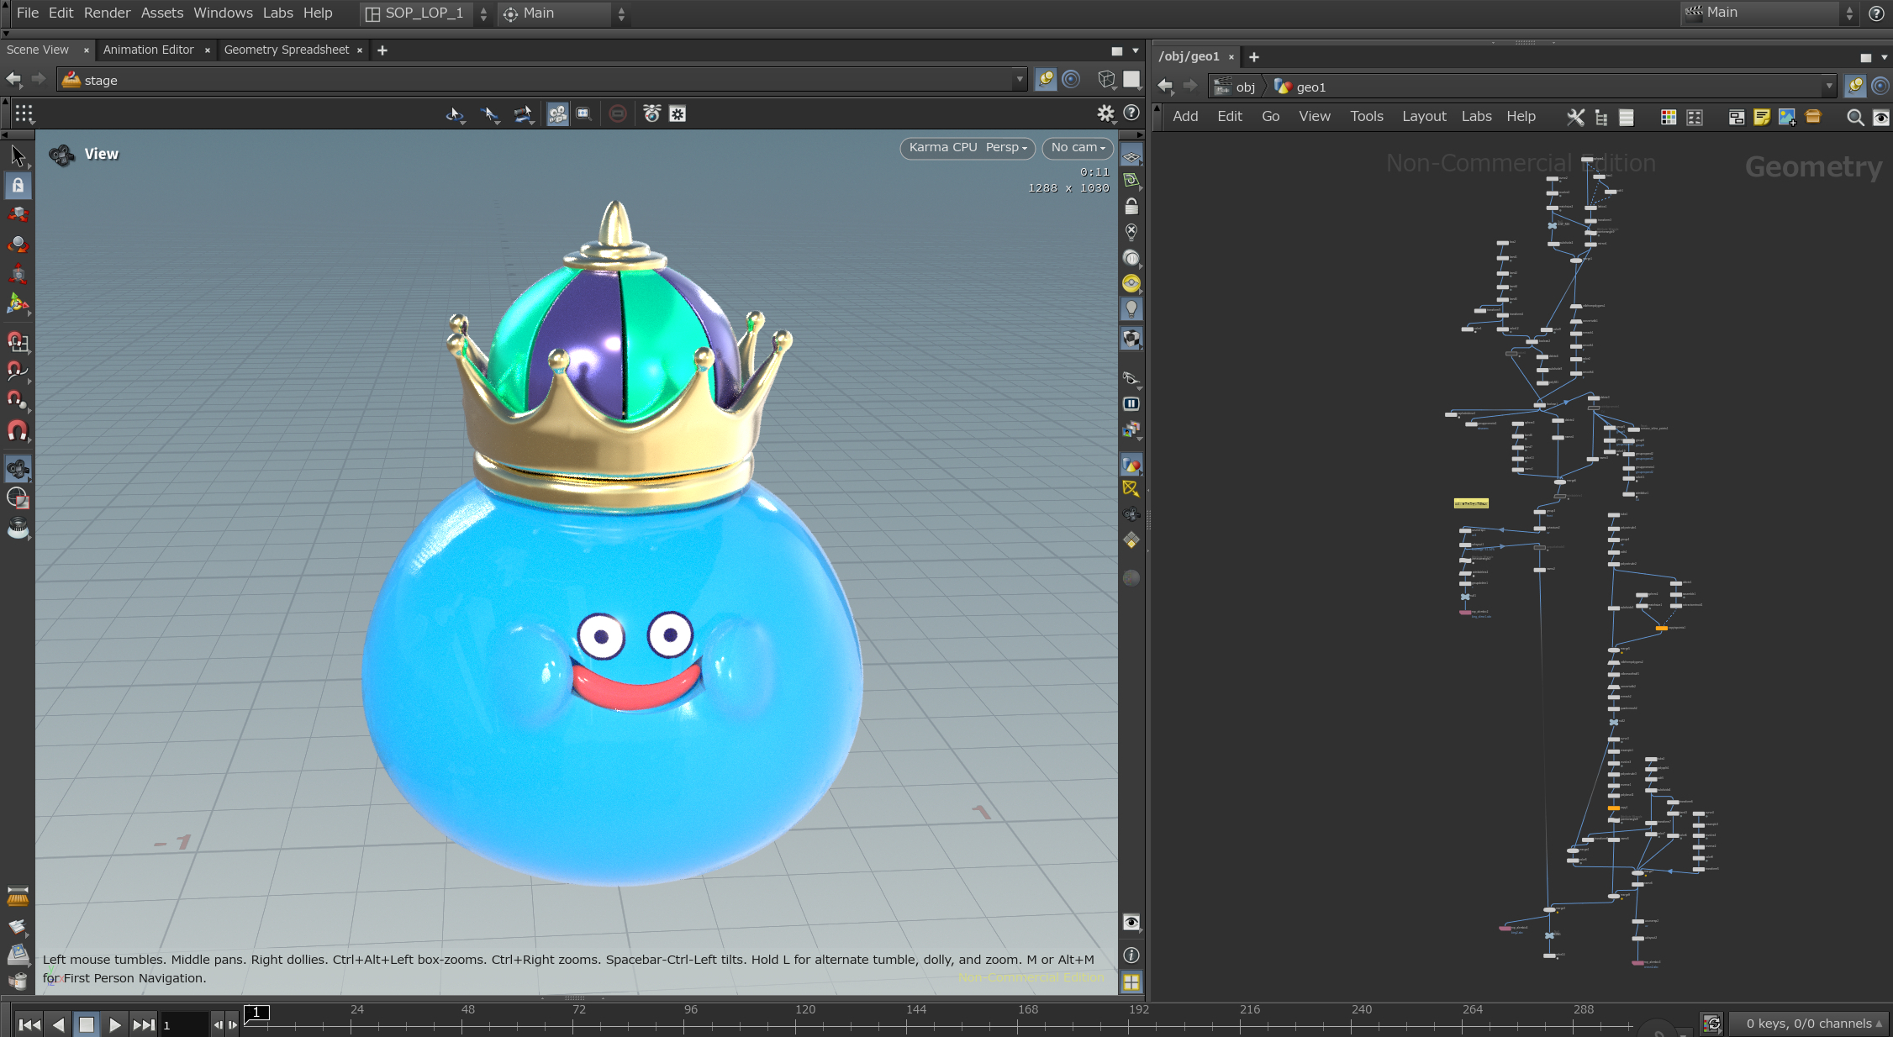Select the object selection mode icon
Image resolution: width=1893 pixels, height=1037 pixels.
click(x=455, y=113)
